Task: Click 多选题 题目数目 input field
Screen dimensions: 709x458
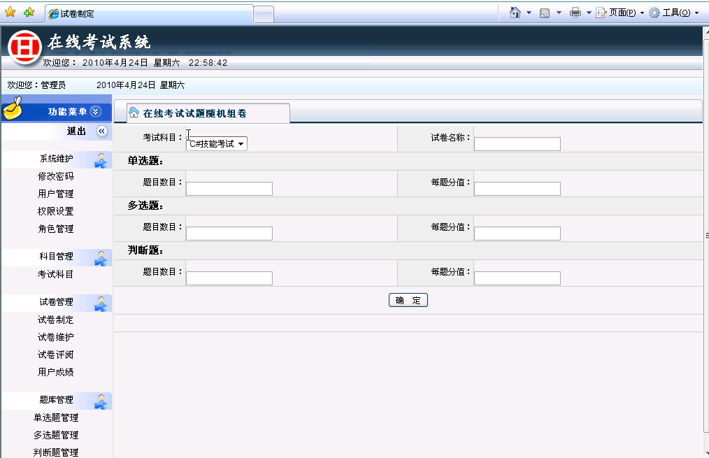Action: coord(229,234)
